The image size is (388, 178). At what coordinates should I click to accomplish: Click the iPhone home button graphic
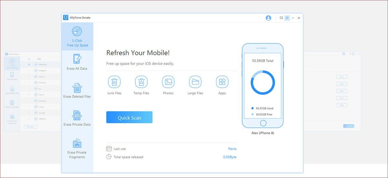[x=263, y=123]
